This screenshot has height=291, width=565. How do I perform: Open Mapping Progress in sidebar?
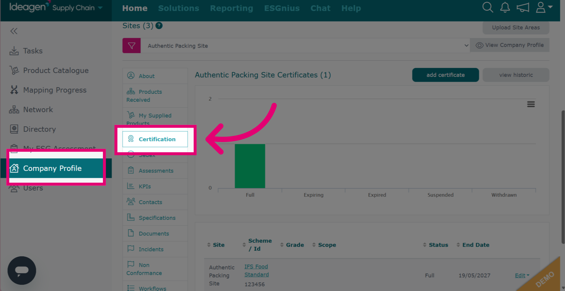55,90
